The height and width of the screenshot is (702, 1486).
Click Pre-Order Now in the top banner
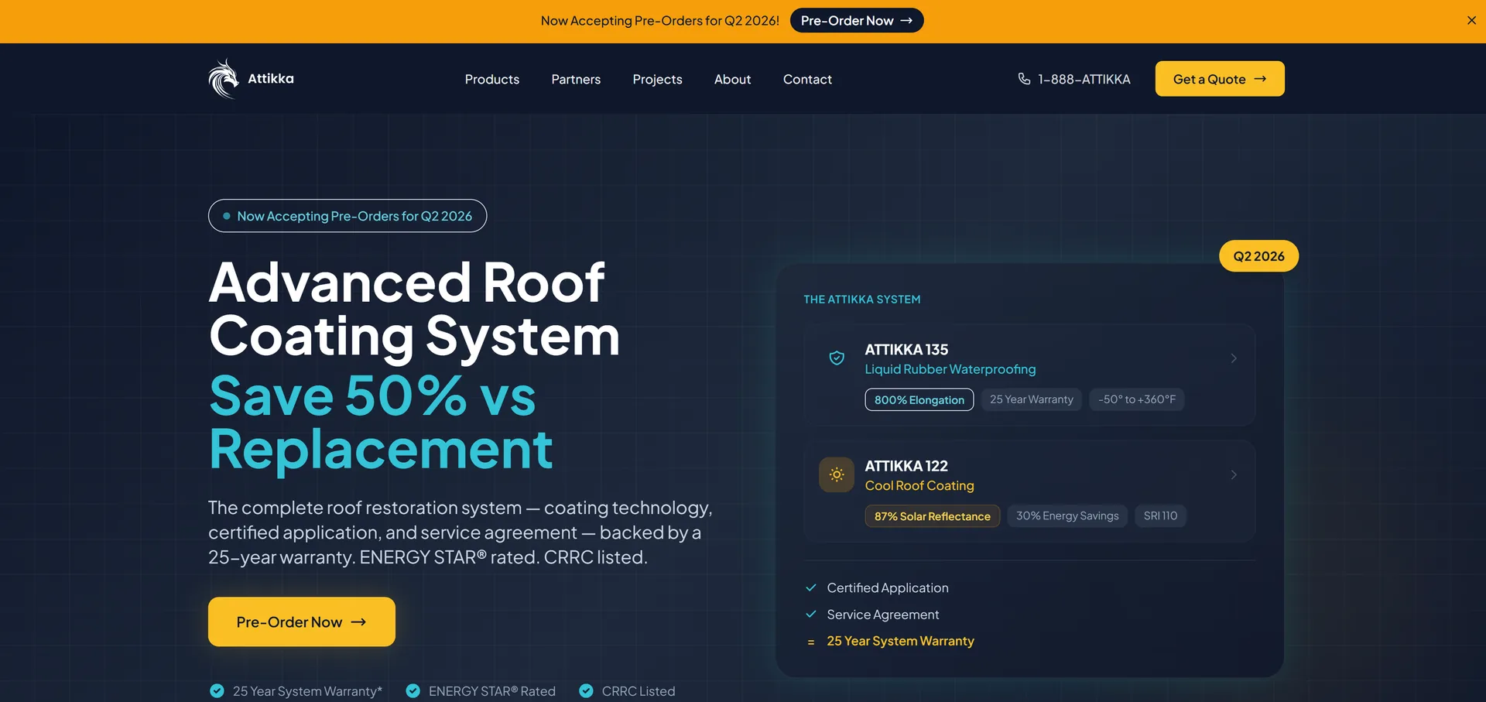coord(857,21)
